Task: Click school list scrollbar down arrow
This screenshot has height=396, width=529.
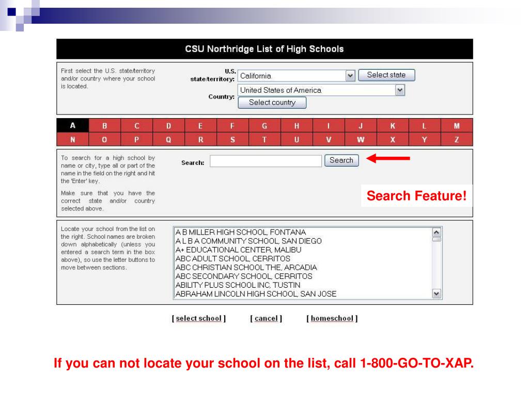Action: coord(436,293)
